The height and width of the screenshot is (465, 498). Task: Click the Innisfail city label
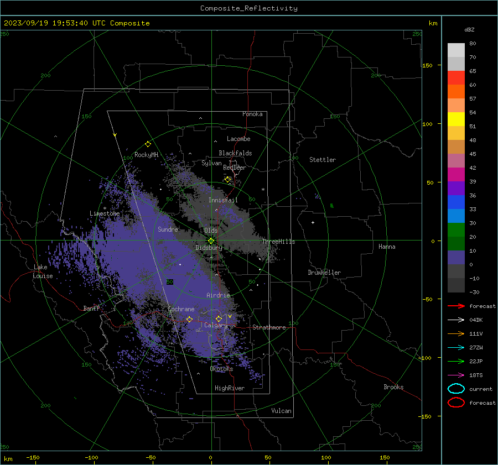(x=223, y=200)
